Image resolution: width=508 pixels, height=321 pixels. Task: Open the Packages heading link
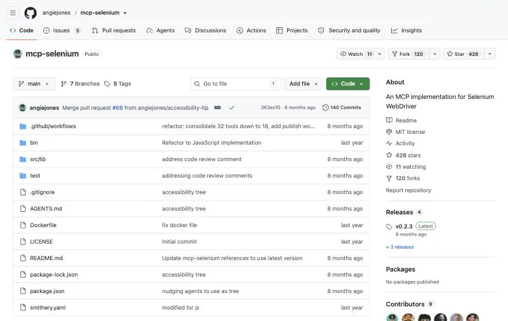coord(401,269)
